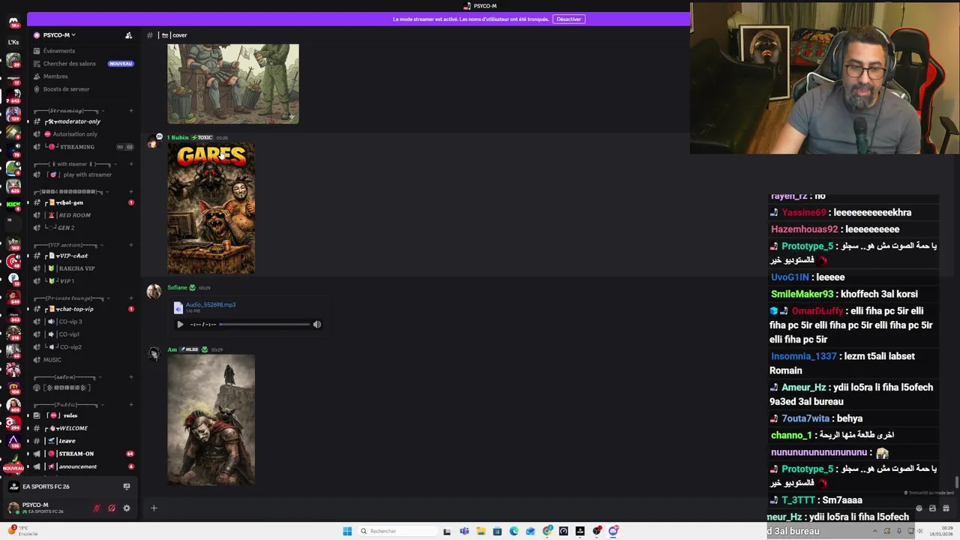Unmute the microphone in user panel
960x540 pixels.
(x=96, y=508)
